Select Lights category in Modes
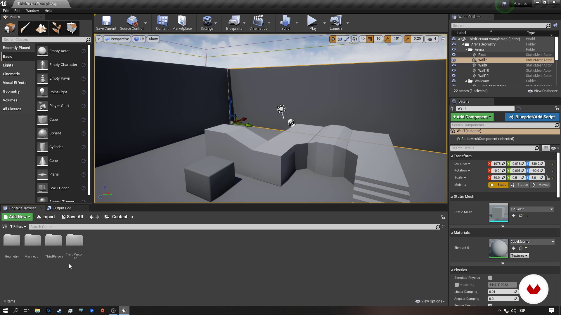 click(8, 65)
